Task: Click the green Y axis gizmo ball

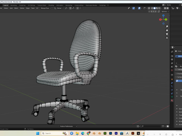Action: click(166, 19)
